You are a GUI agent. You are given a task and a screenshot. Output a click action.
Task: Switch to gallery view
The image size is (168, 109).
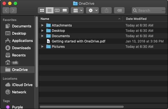pos(65,10)
